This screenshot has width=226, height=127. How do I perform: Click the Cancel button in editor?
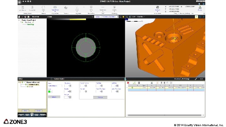point(38,111)
